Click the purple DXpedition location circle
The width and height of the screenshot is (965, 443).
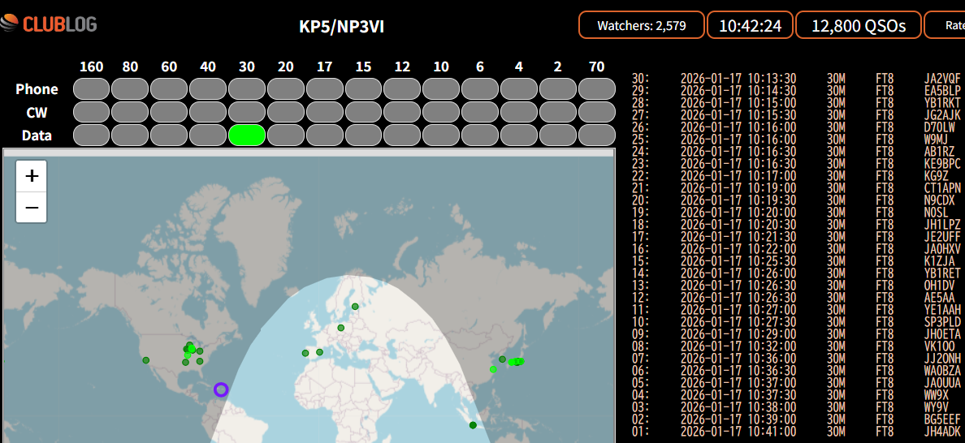(x=221, y=389)
